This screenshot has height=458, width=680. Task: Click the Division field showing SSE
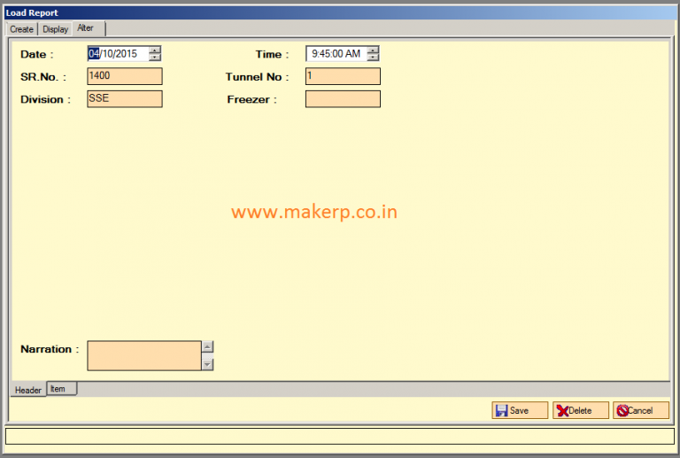tap(124, 98)
